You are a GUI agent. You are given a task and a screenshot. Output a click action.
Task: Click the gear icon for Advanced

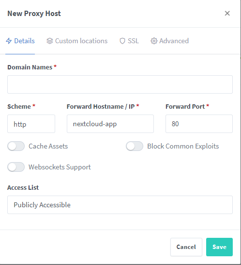coord(154,41)
